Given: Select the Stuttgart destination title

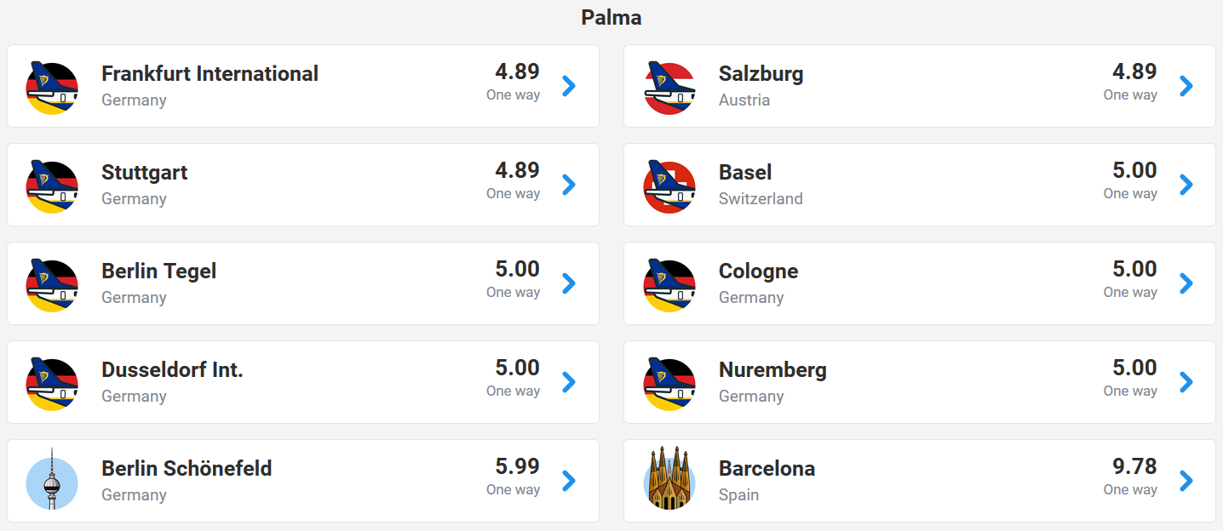Looking at the screenshot, I should (x=145, y=173).
